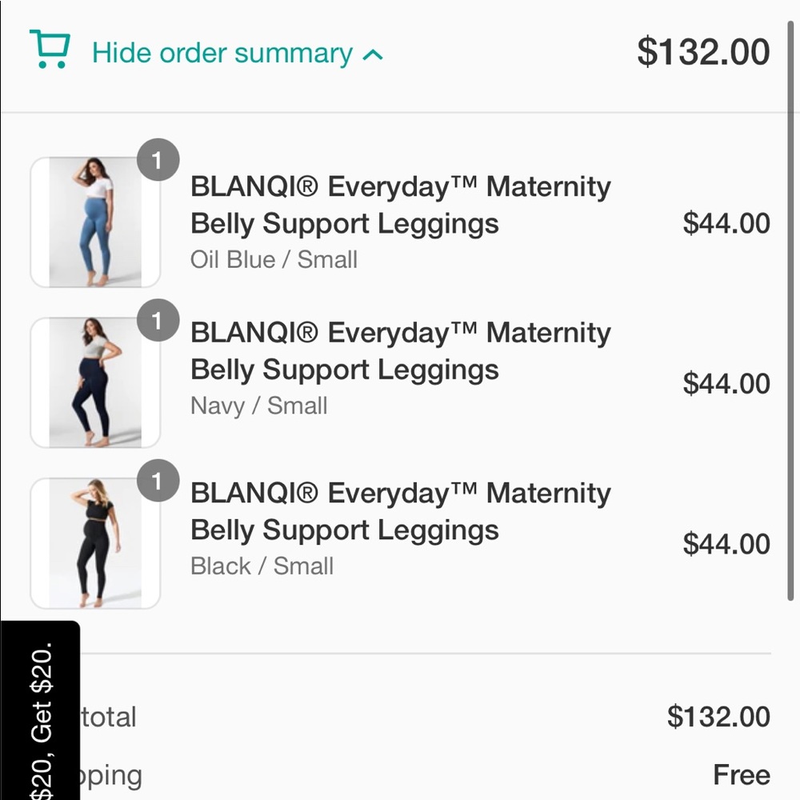Click the Black / Small variant label
800x800 pixels.
pos(262,566)
